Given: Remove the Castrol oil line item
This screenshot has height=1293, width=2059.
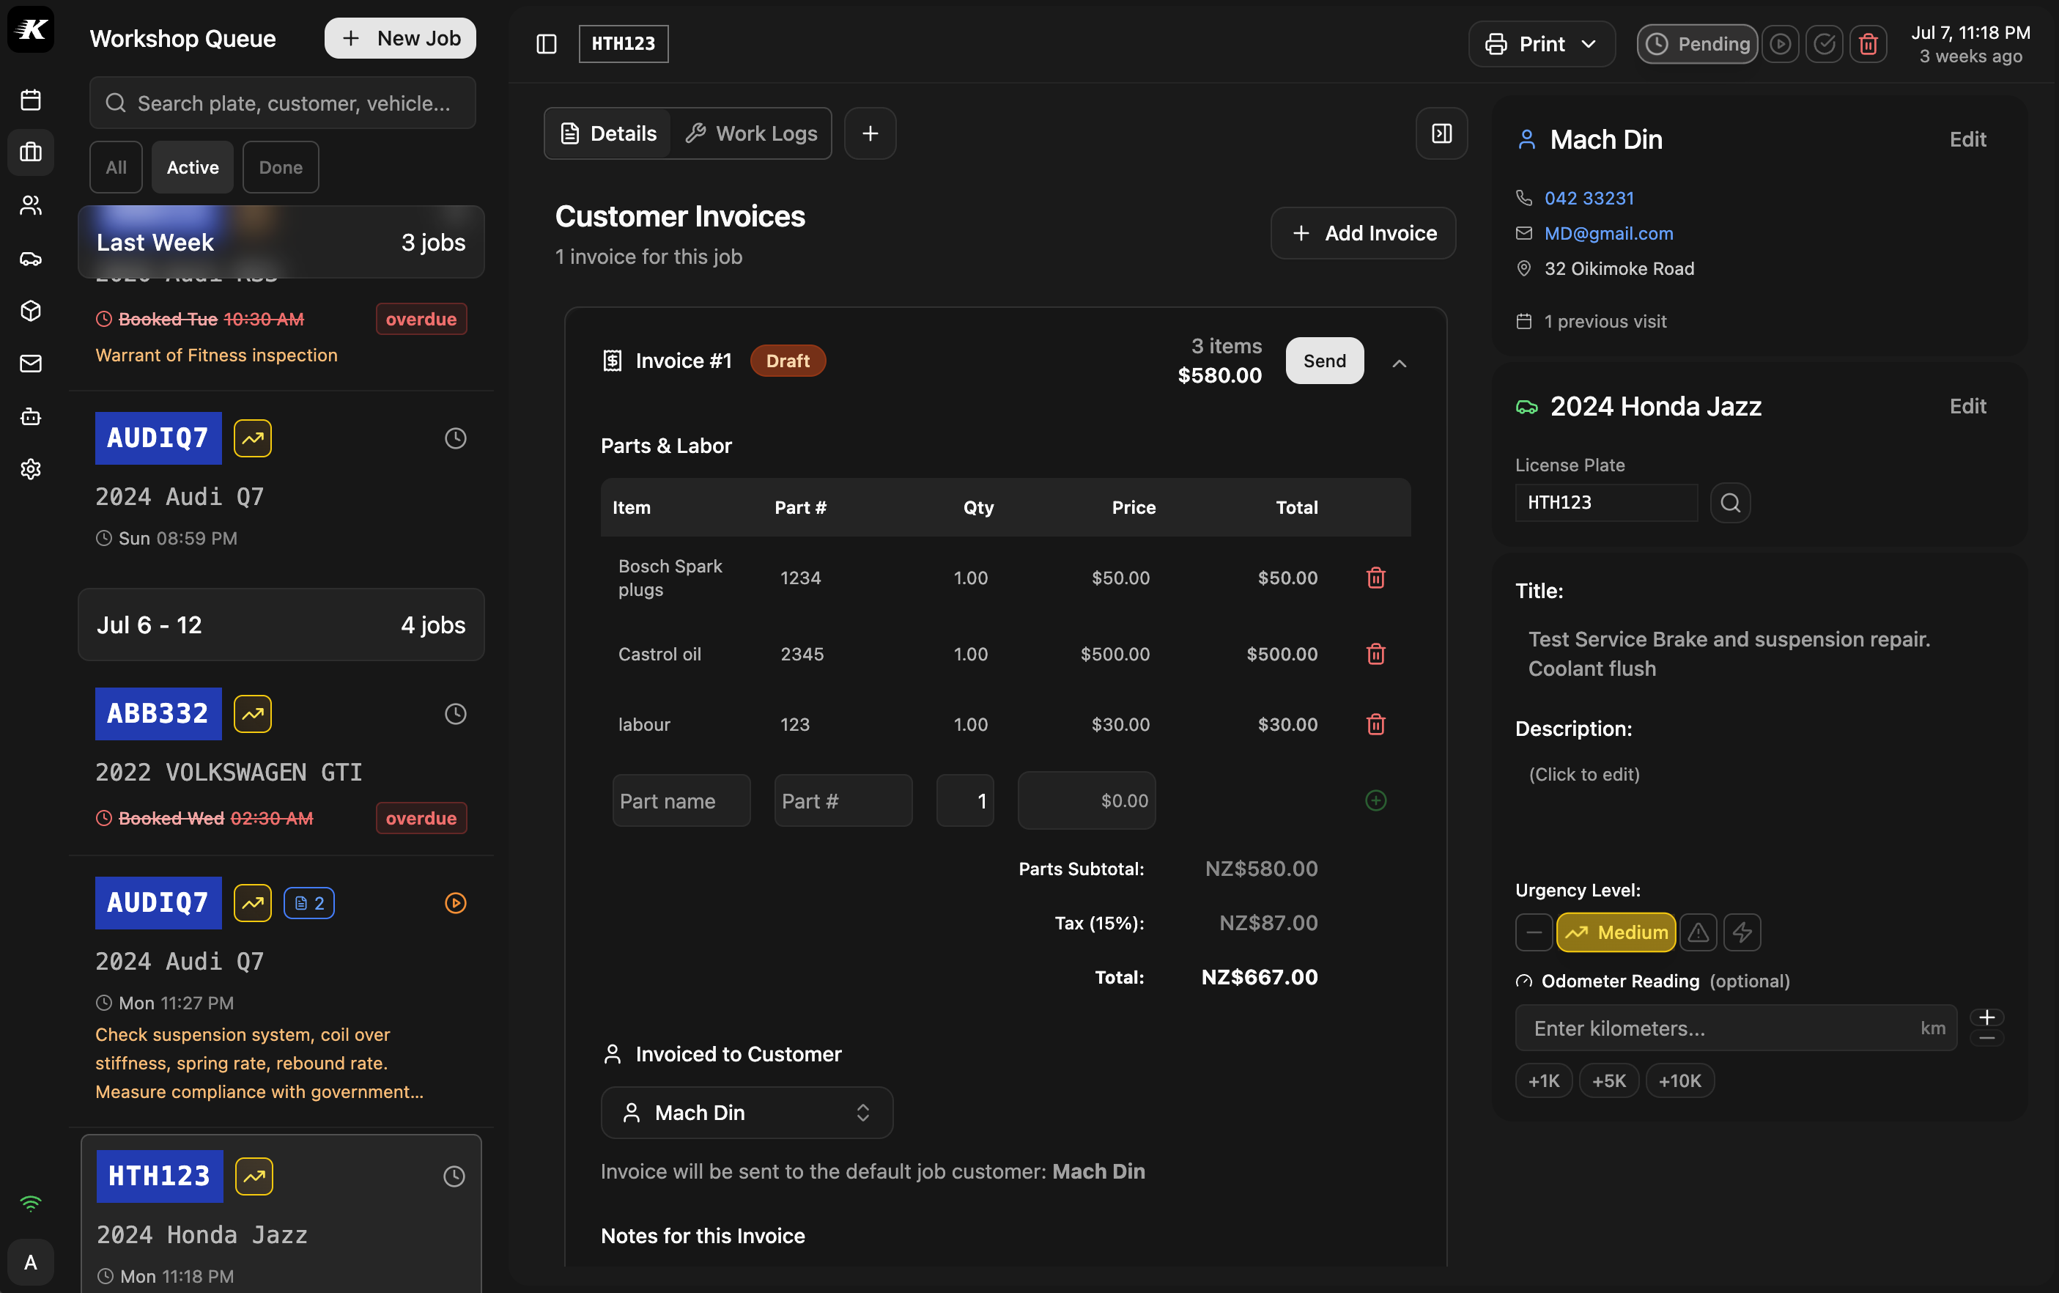Looking at the screenshot, I should 1375,654.
